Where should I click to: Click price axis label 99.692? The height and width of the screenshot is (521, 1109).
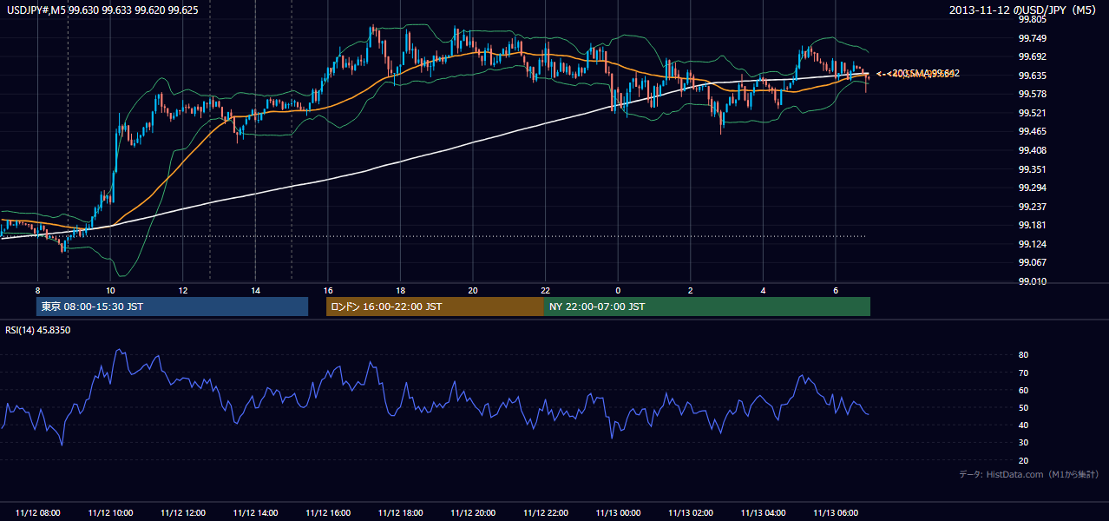pyautogui.click(x=1033, y=56)
